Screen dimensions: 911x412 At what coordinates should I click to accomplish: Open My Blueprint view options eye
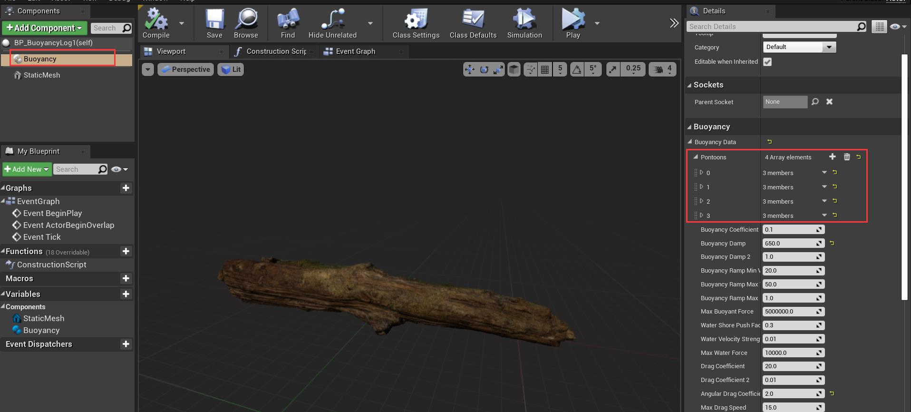tap(119, 169)
